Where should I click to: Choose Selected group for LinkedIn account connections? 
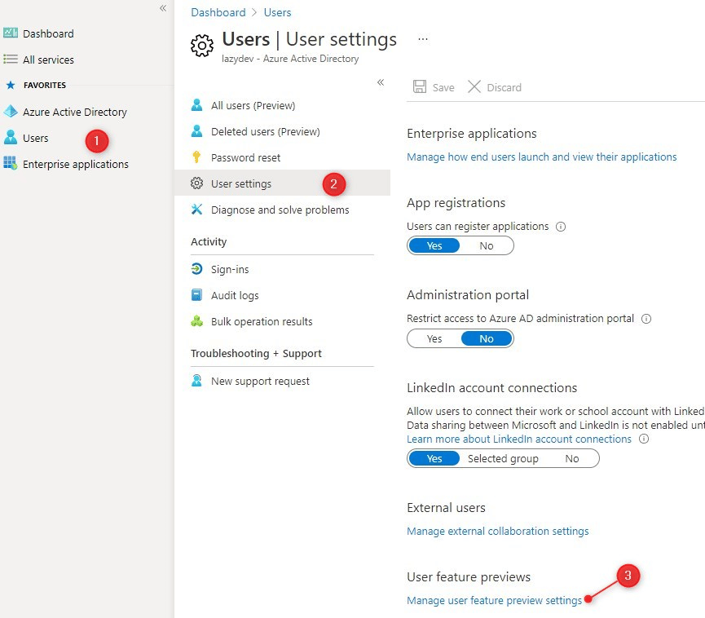click(503, 458)
